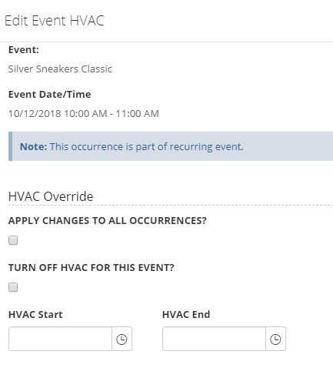Focus the HVAC Start time input field
This screenshot has height=368, width=333.
click(x=60, y=339)
